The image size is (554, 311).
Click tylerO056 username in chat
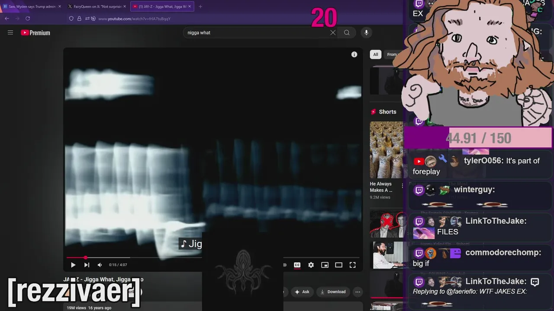pos(483,161)
